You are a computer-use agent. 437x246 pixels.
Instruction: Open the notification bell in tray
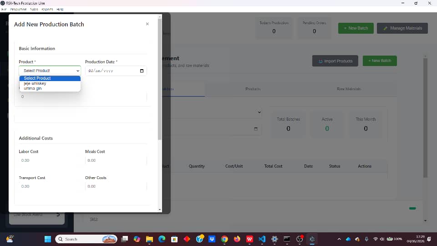(429, 239)
